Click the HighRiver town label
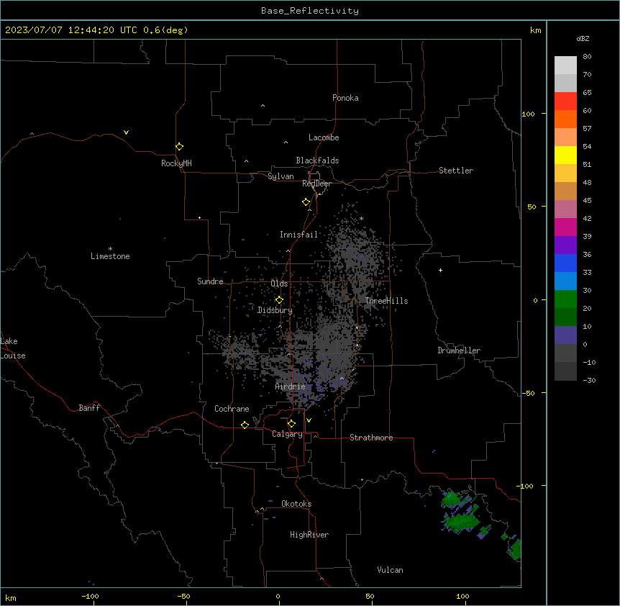 pos(309,535)
